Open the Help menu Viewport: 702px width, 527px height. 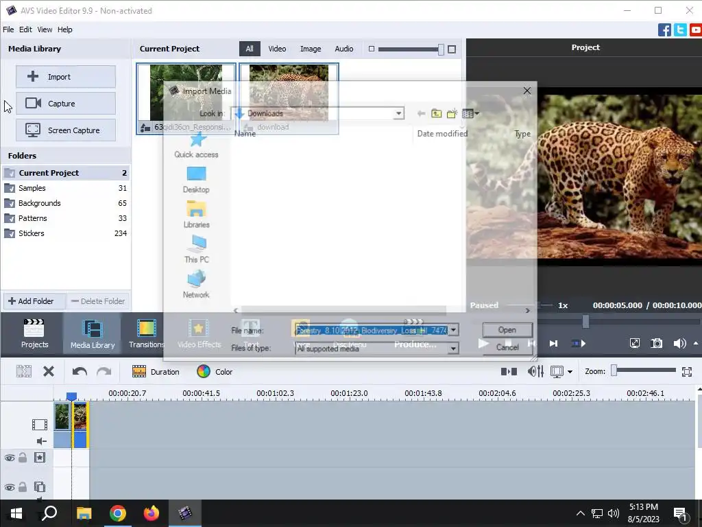(x=65, y=30)
